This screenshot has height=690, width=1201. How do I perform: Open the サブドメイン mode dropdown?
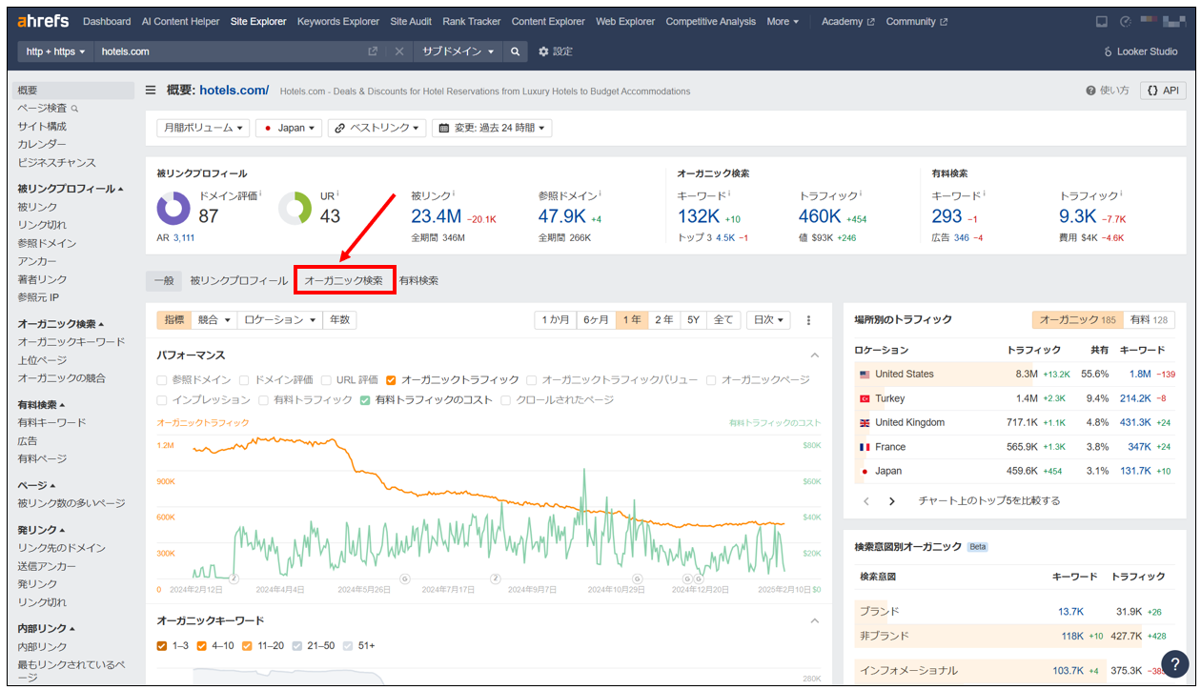click(458, 51)
